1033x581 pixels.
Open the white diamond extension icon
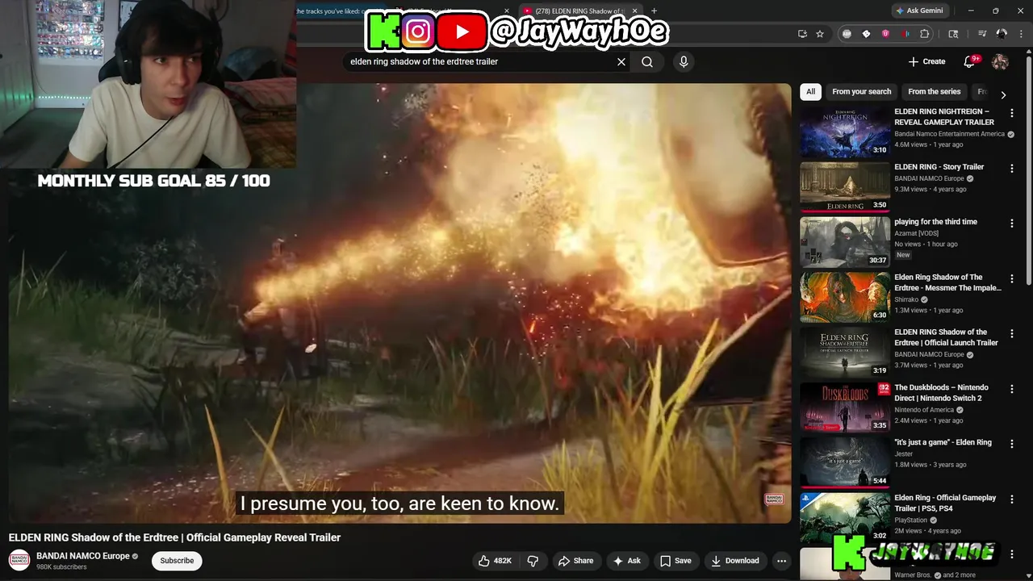coord(866,34)
